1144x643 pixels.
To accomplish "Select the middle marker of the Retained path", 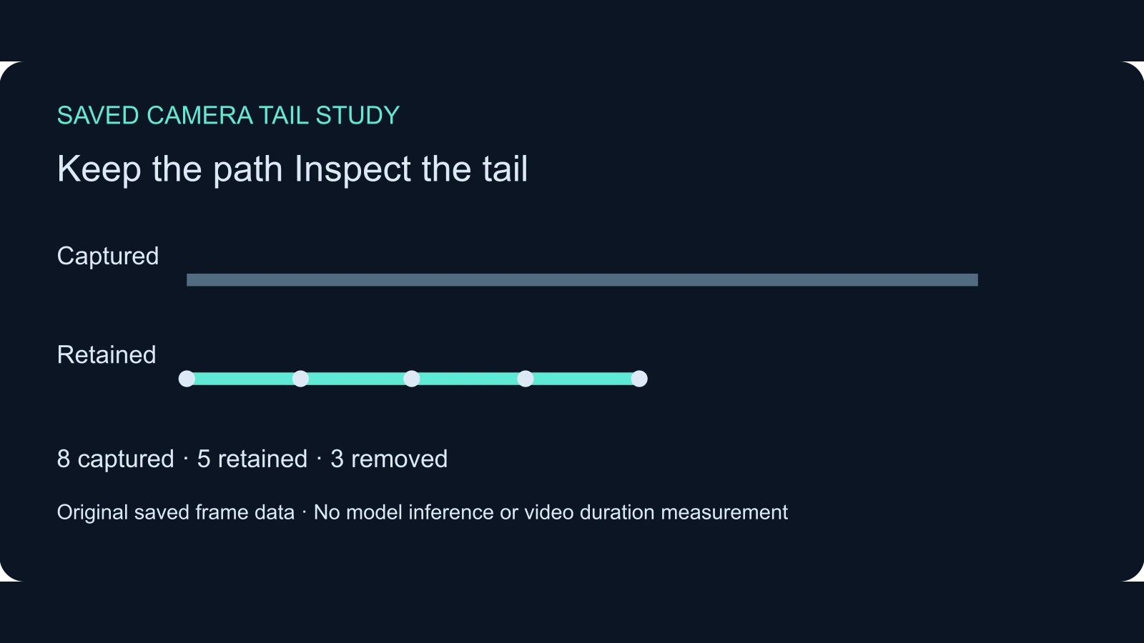I will [412, 379].
